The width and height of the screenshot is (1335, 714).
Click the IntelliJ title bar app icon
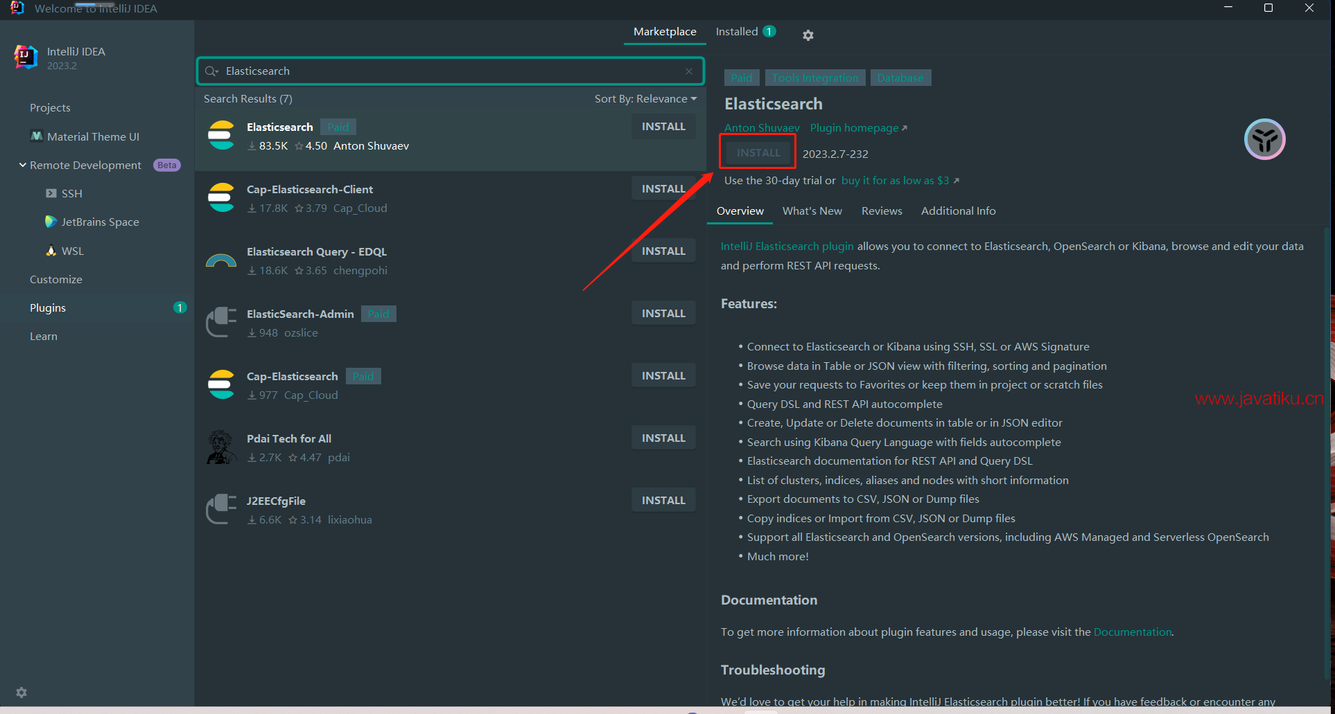click(17, 8)
